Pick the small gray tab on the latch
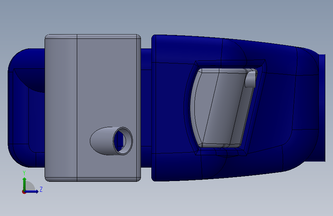Image resolution: width=333 pixels, height=216 pixels. tap(250, 79)
